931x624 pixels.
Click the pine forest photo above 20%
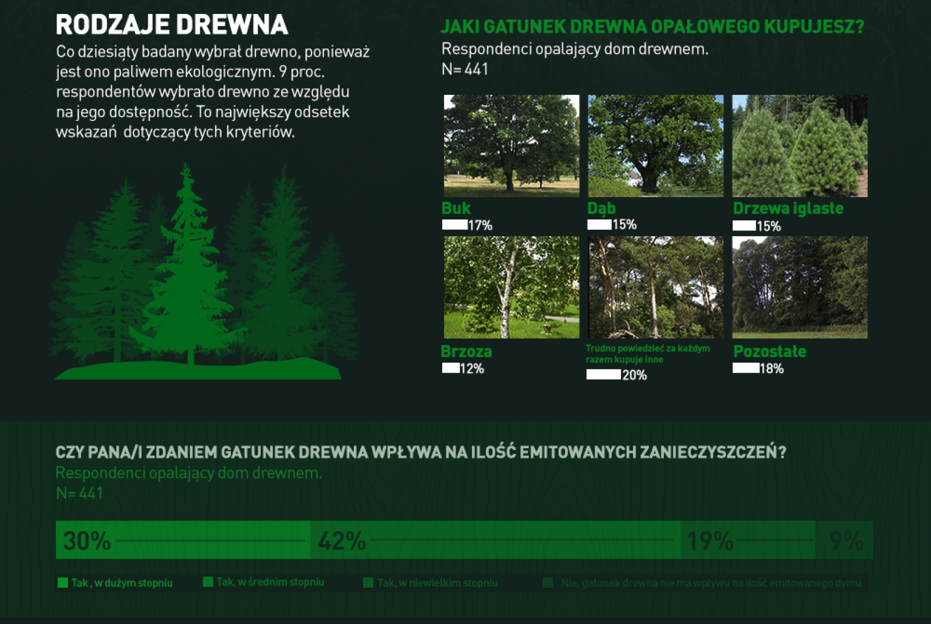click(x=656, y=287)
